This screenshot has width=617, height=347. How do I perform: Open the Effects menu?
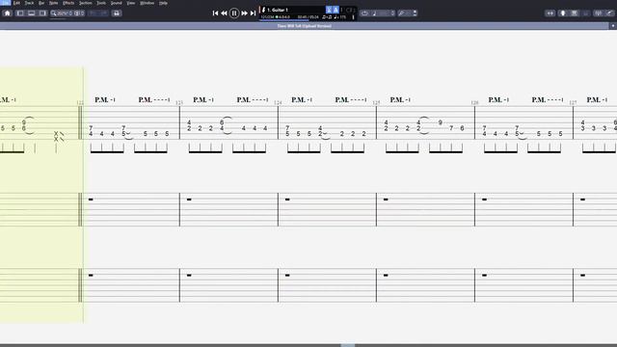click(x=68, y=3)
